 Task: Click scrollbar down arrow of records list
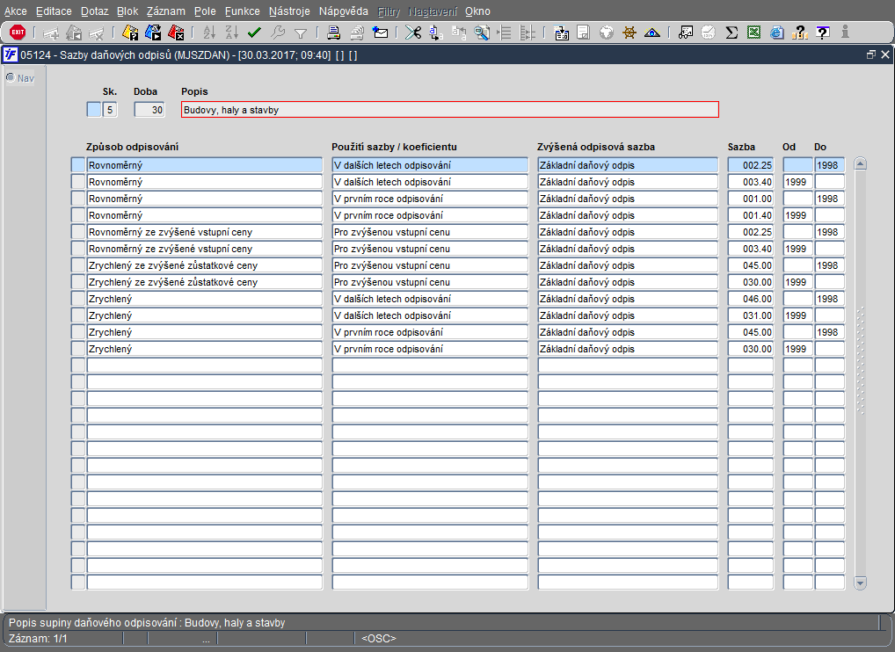click(860, 583)
